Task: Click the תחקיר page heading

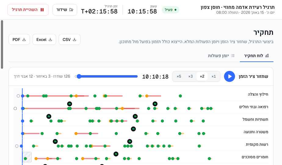Action: tap(263, 33)
